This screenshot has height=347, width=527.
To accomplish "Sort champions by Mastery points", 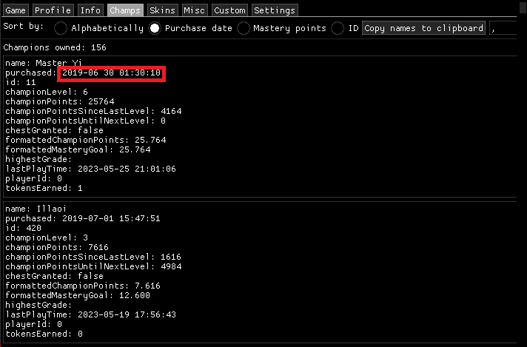I will point(244,28).
